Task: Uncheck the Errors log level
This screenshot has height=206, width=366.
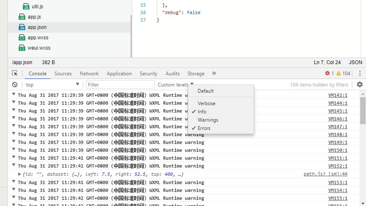Action: (204, 128)
